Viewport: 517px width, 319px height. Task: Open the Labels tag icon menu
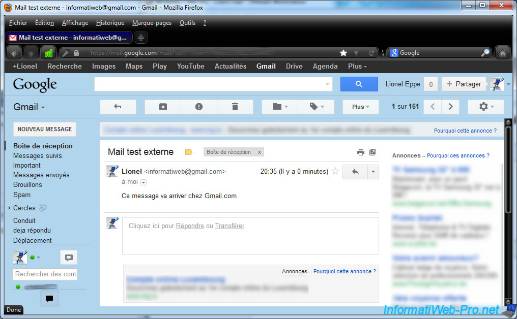[316, 107]
